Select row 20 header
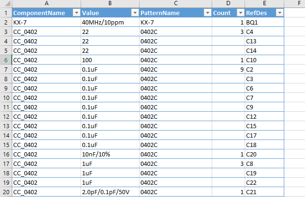The image size is (305, 197). (x=6, y=192)
